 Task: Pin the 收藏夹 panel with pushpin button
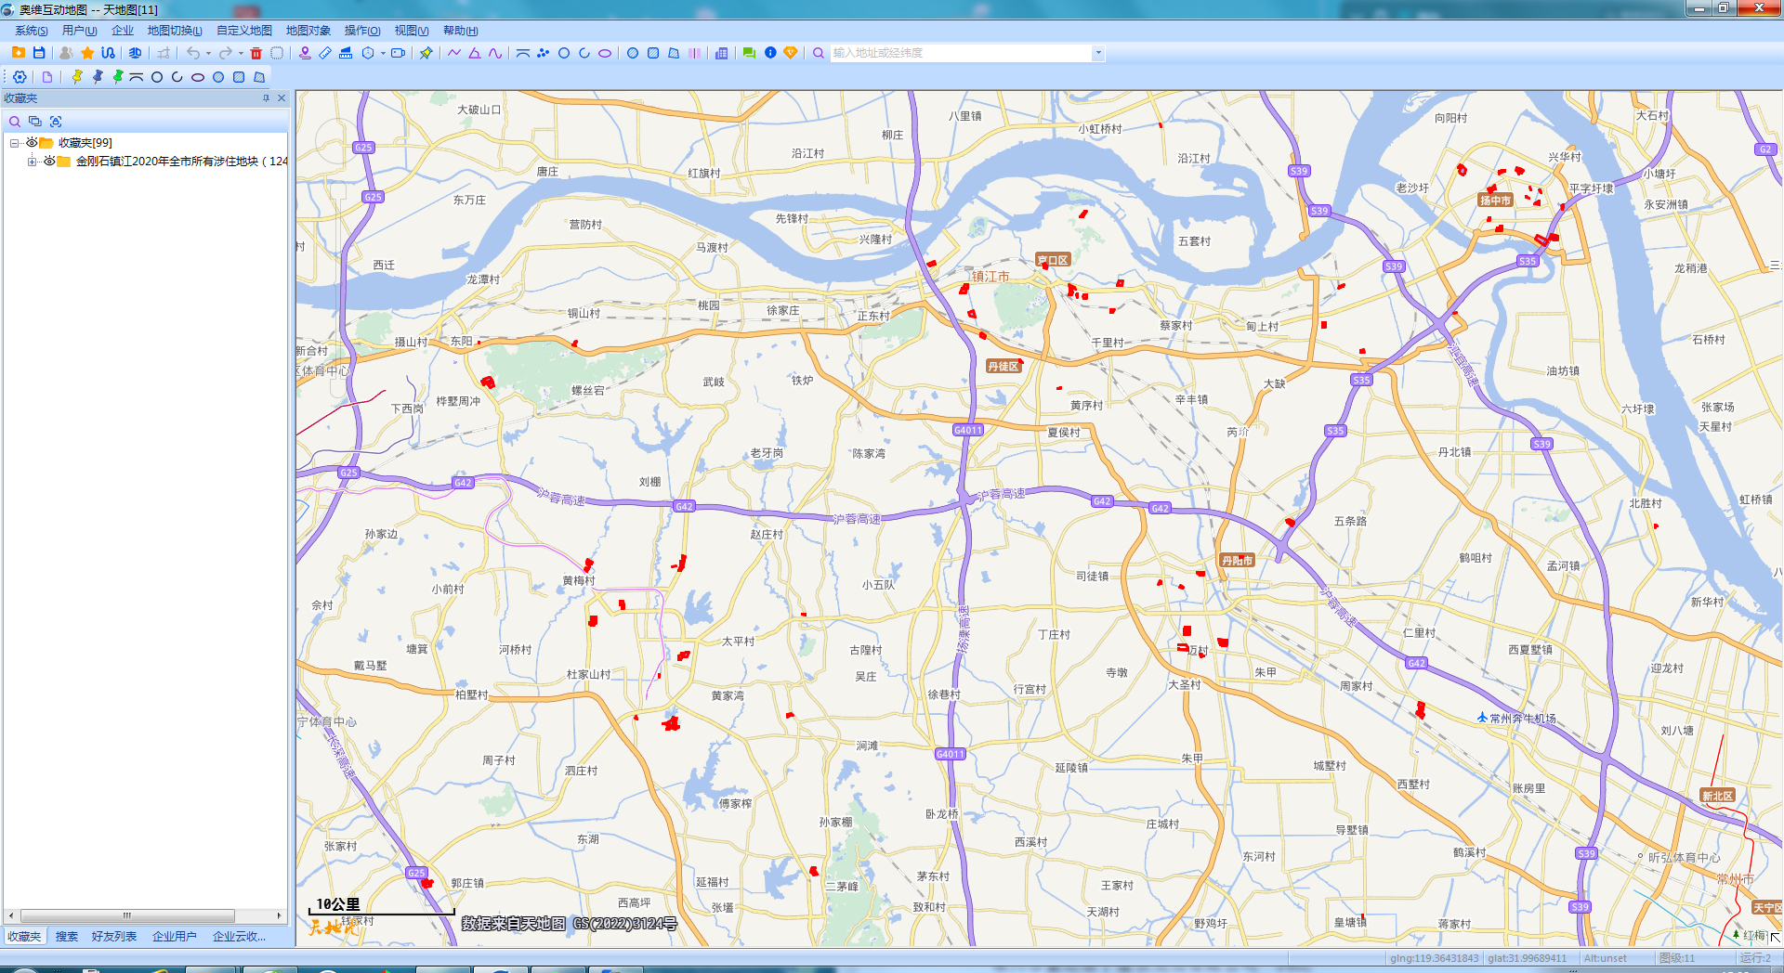pos(266,98)
